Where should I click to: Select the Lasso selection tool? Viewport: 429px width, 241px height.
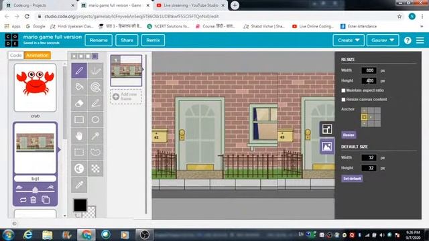click(x=95, y=152)
